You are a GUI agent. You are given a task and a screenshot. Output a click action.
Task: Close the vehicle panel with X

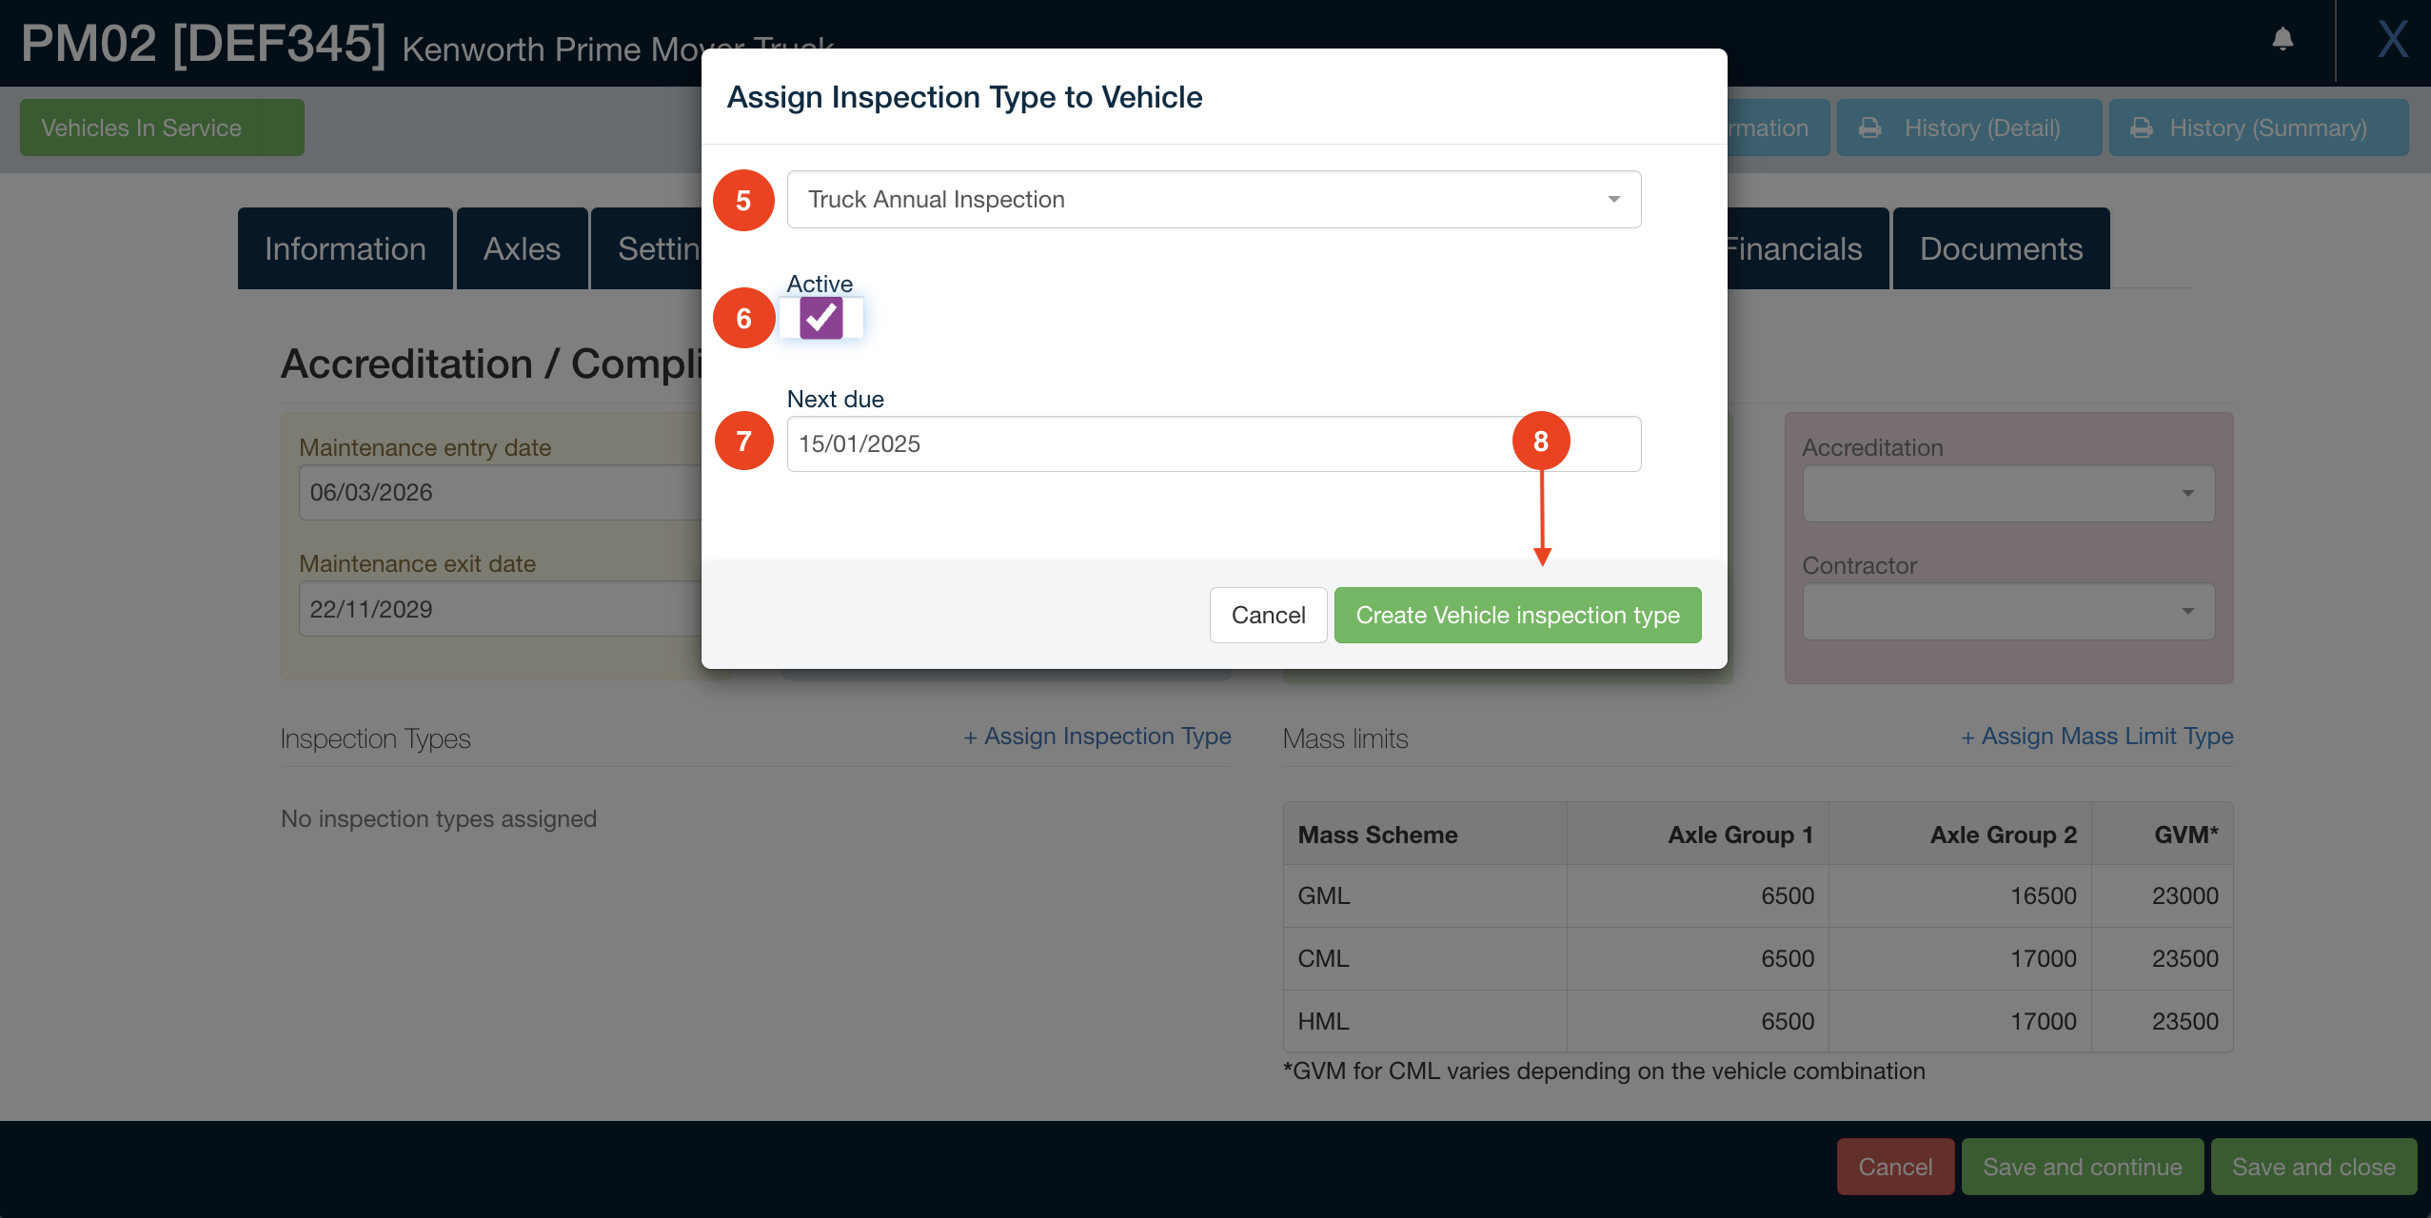[2392, 40]
